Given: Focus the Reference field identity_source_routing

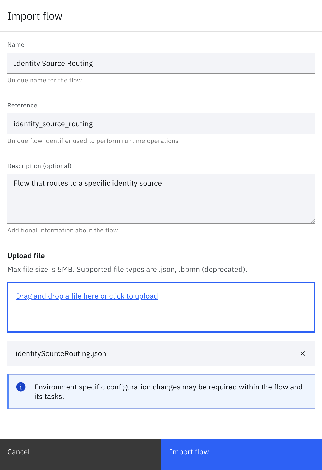Looking at the screenshot, I should pos(161,124).
